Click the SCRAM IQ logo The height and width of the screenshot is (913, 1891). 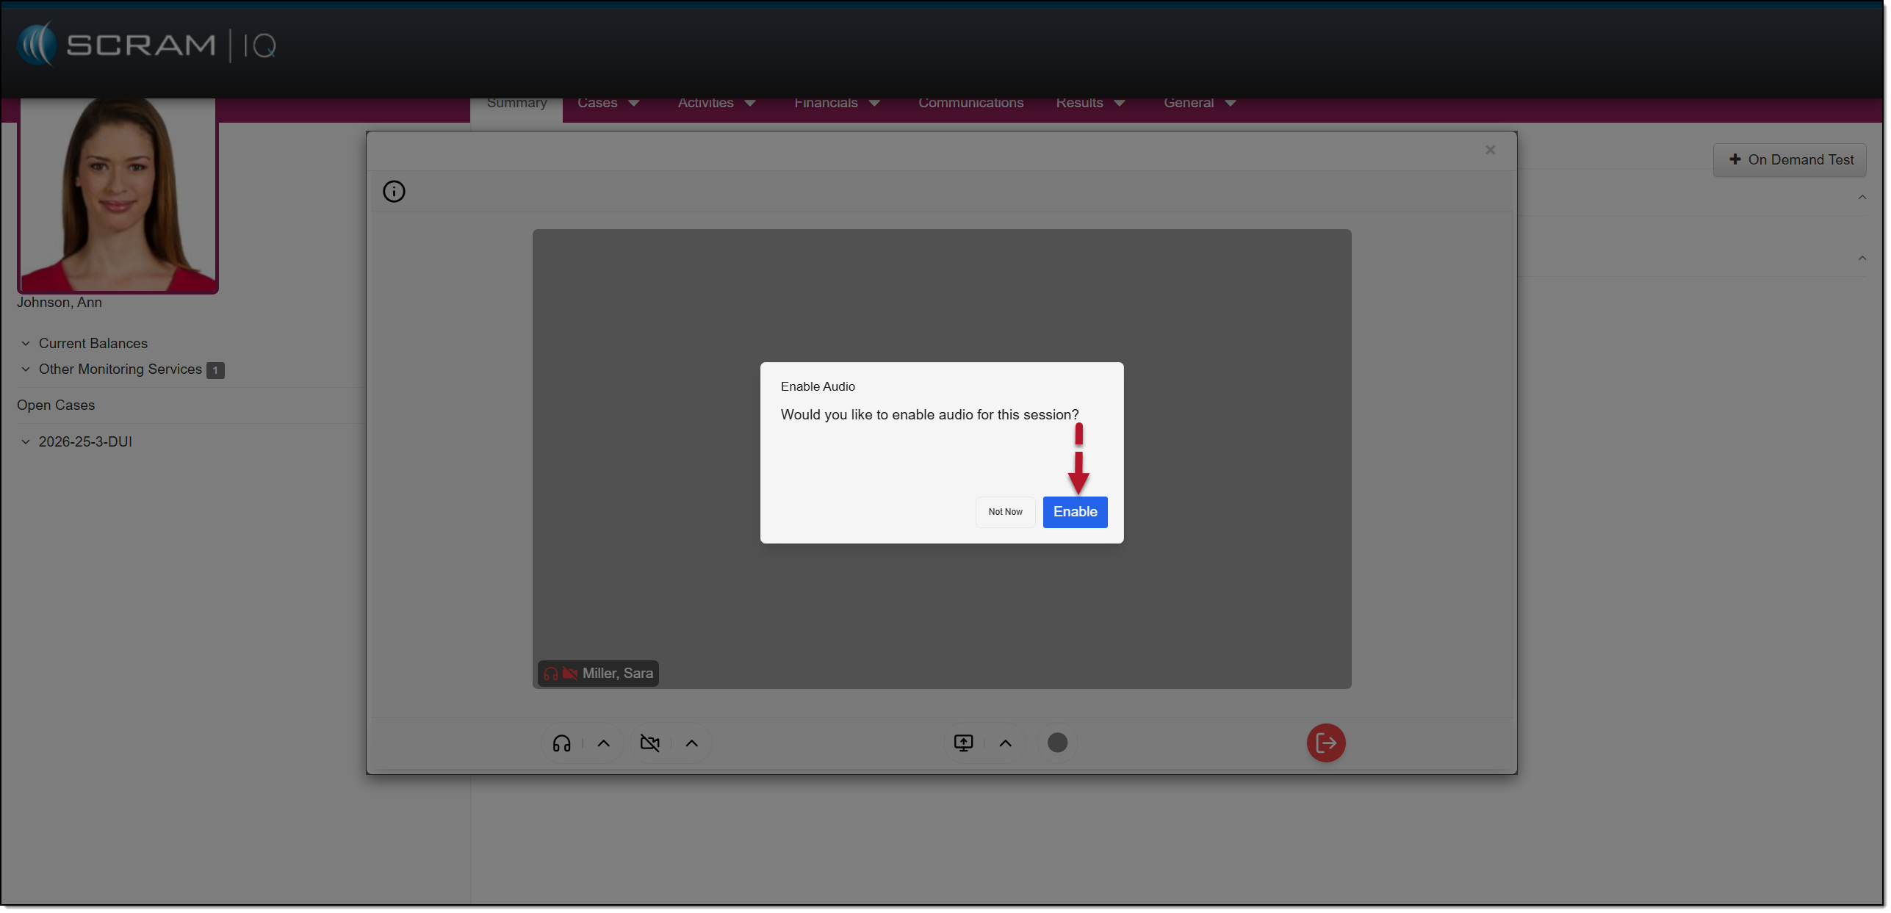[147, 46]
